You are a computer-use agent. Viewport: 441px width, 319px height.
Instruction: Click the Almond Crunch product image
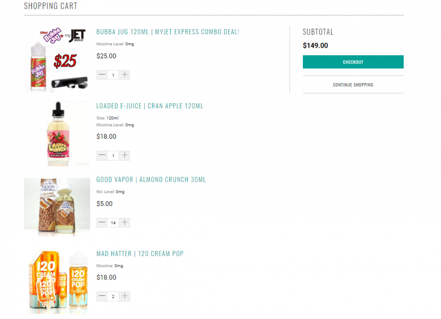click(57, 207)
